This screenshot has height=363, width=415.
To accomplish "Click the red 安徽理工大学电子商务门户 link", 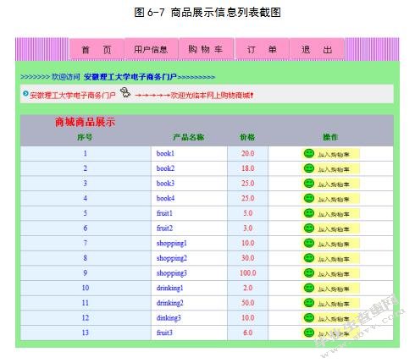I will 73,96.
